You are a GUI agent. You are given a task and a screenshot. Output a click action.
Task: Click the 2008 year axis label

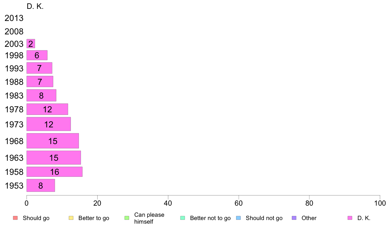coord(14,31)
